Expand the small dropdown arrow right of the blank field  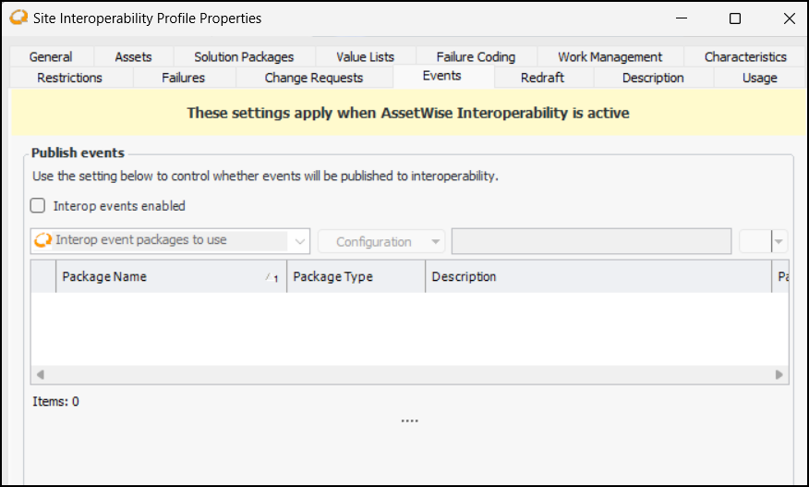point(779,241)
